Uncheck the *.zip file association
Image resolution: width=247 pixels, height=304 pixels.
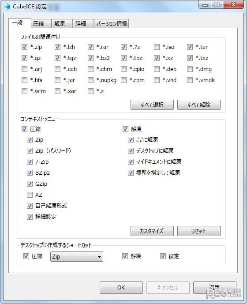[24, 47]
